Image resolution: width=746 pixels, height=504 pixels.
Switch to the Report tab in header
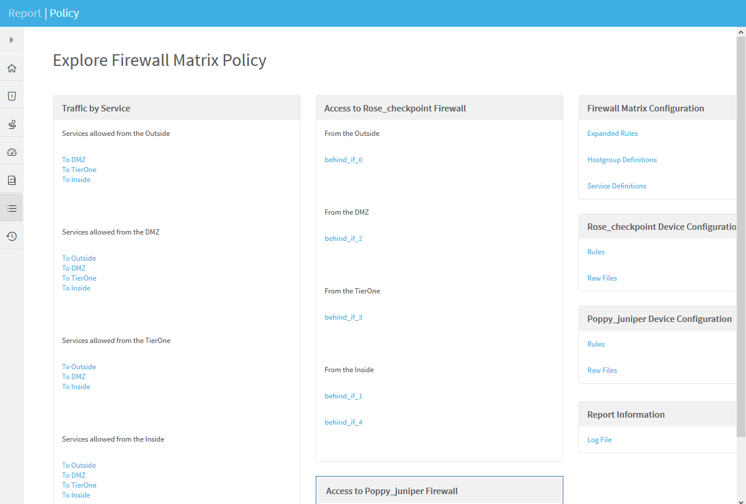25,13
